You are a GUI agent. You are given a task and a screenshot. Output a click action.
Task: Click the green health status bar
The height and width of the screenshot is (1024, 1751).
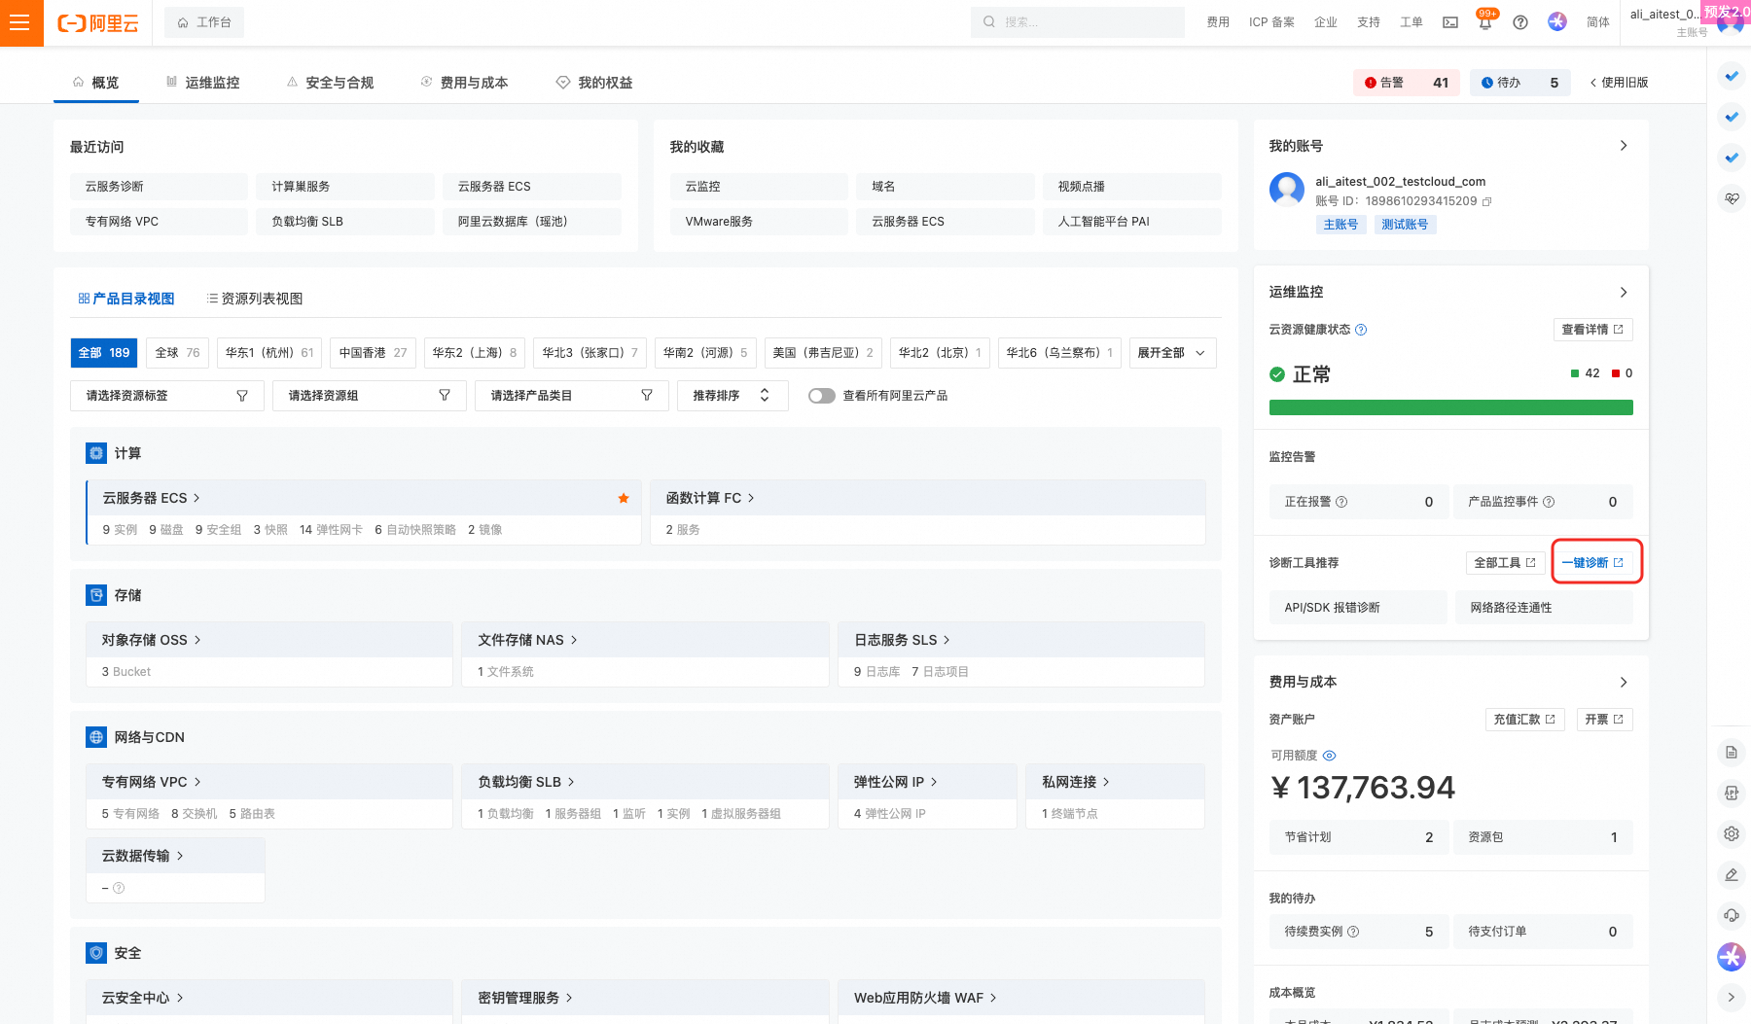1450,407
